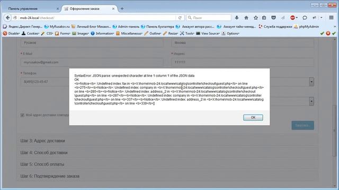Open the Firefox hamburger menu
Screen dimensions: 339x190
coord(331,17)
